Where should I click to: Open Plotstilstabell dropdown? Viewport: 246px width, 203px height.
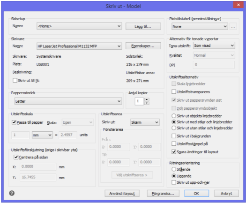(x=200, y=26)
